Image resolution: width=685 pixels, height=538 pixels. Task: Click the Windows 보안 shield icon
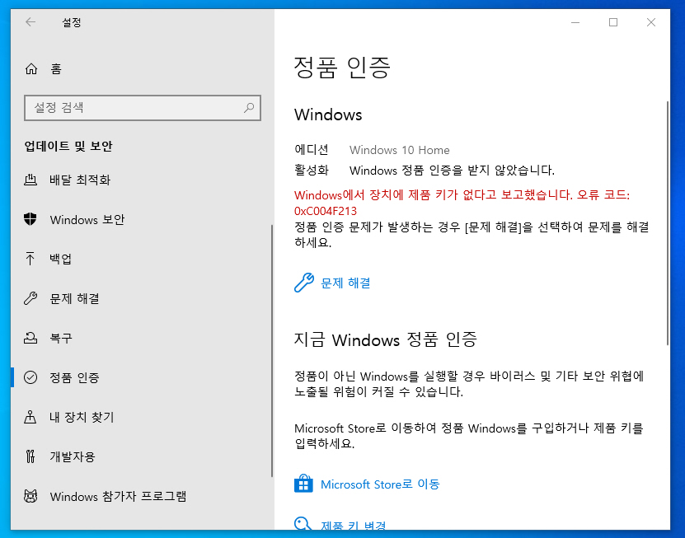point(30,219)
